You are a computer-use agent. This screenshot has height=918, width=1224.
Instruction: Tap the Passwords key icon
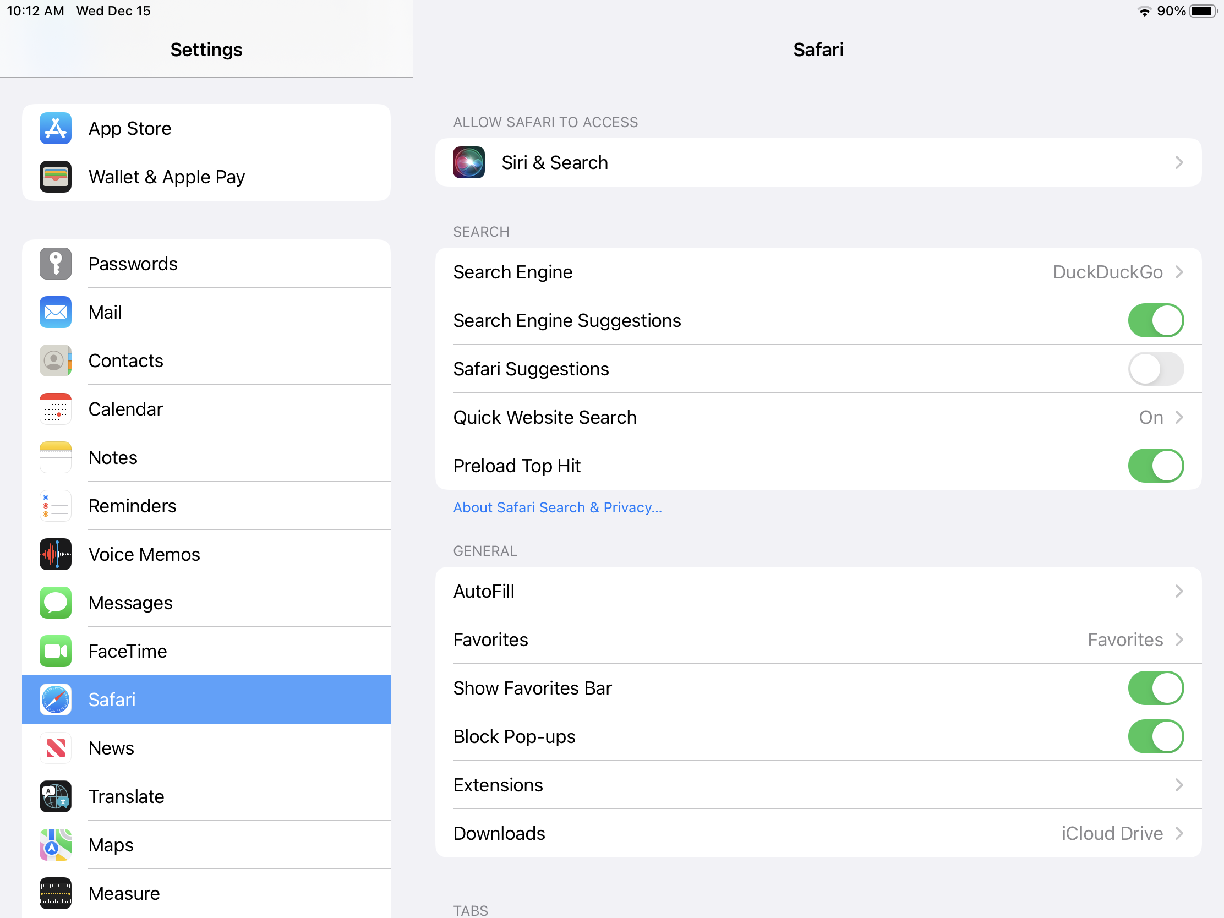point(56,264)
